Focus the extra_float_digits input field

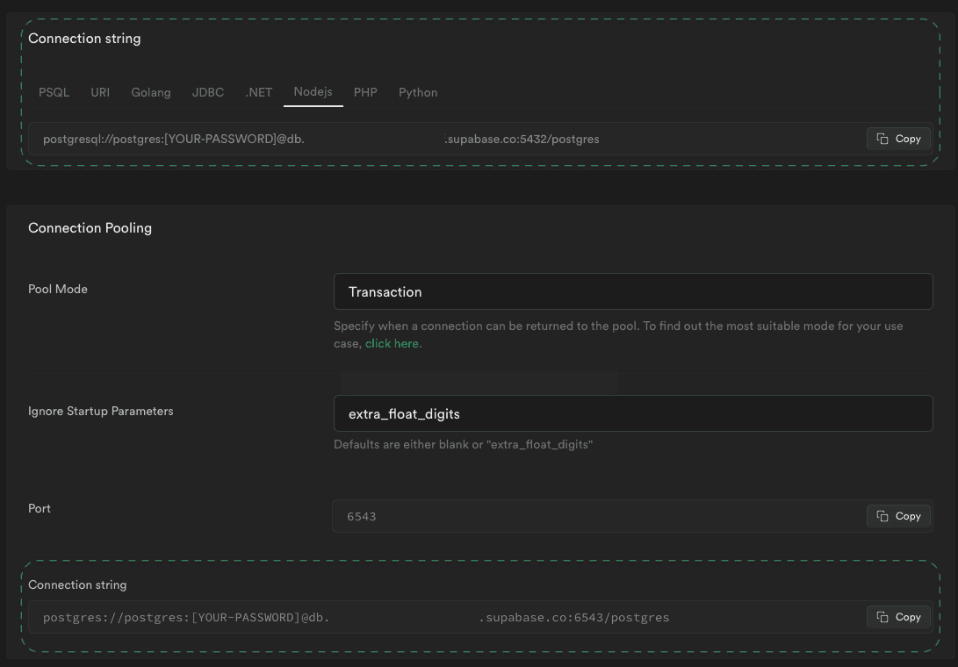632,413
